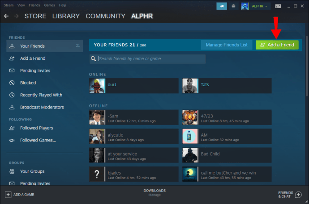Focus the search friends input field
Image resolution: width=309 pixels, height=204 pixels.
[148, 59]
